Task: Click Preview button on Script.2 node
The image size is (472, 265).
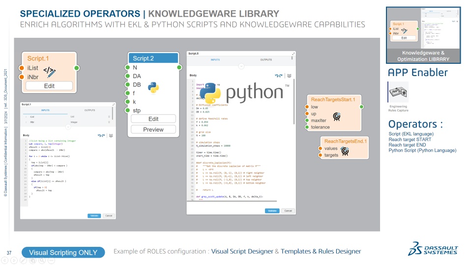Action: point(153,130)
